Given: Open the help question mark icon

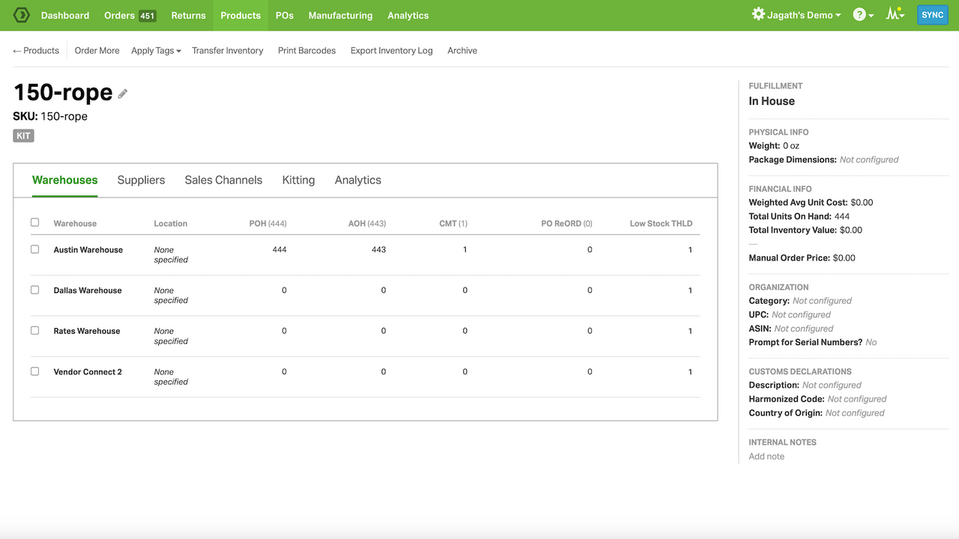Looking at the screenshot, I should (x=859, y=15).
